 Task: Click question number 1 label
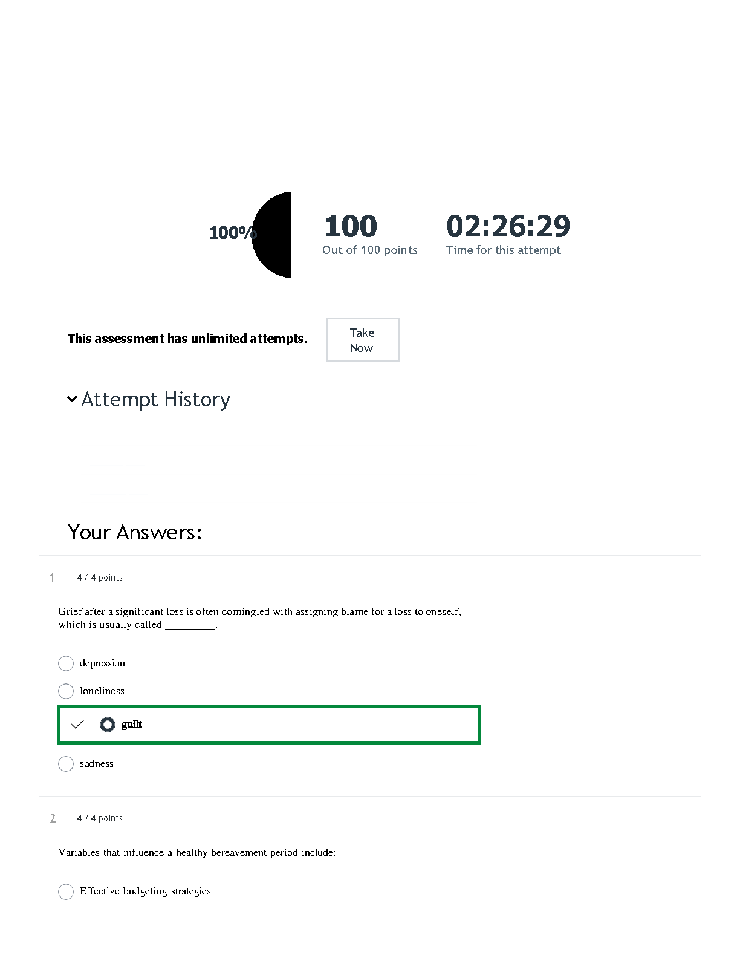52,578
